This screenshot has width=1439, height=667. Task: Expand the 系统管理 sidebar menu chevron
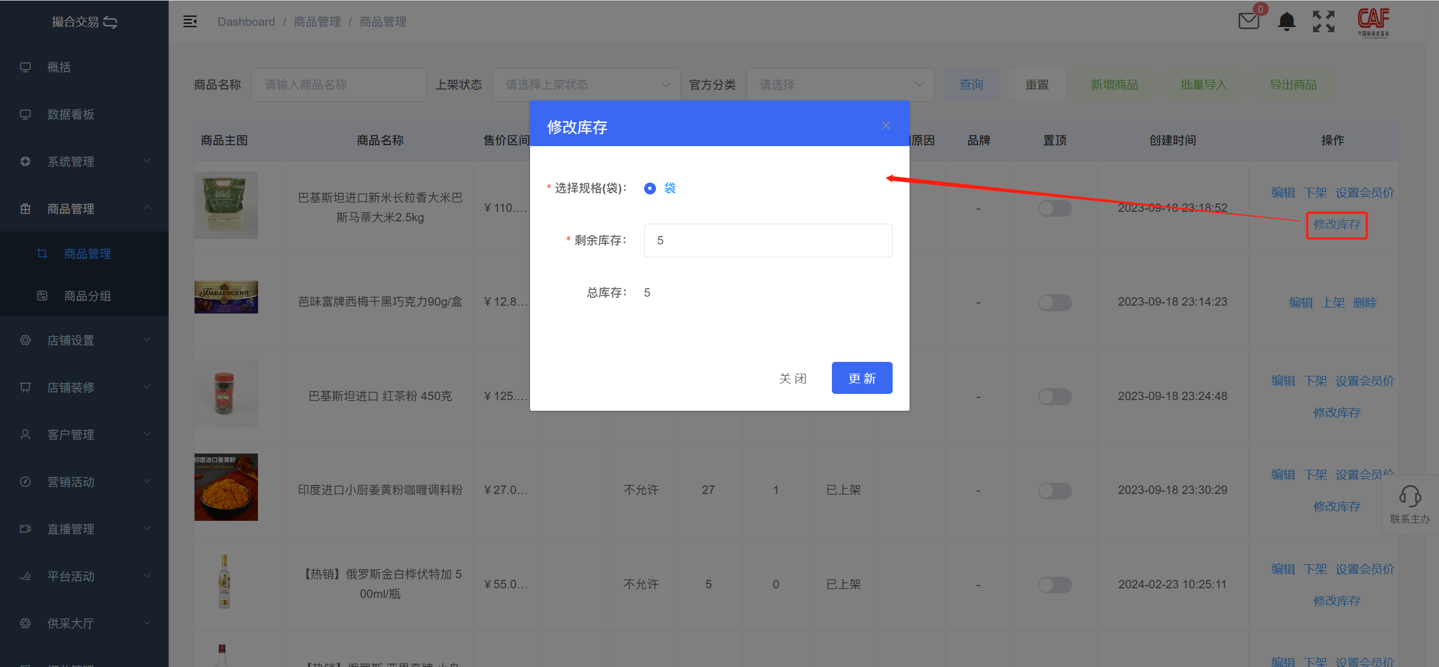[147, 161]
